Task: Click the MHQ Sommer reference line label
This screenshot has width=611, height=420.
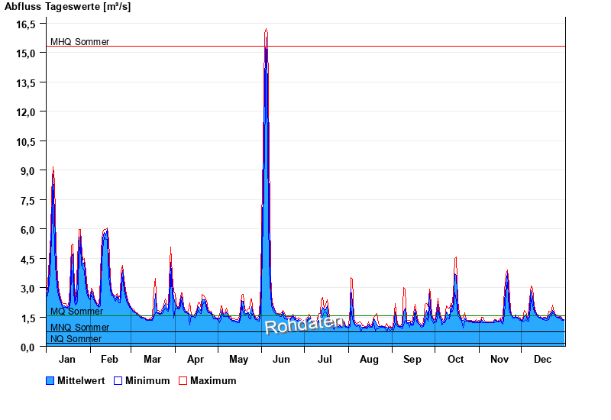Action: pyautogui.click(x=79, y=42)
